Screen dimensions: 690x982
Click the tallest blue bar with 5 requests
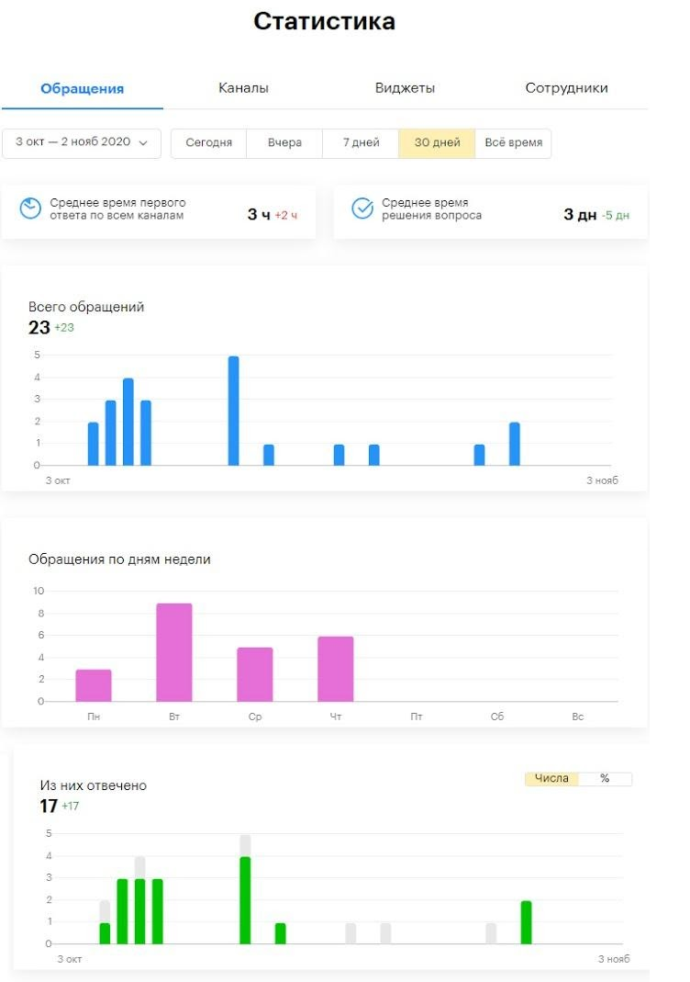click(x=233, y=411)
